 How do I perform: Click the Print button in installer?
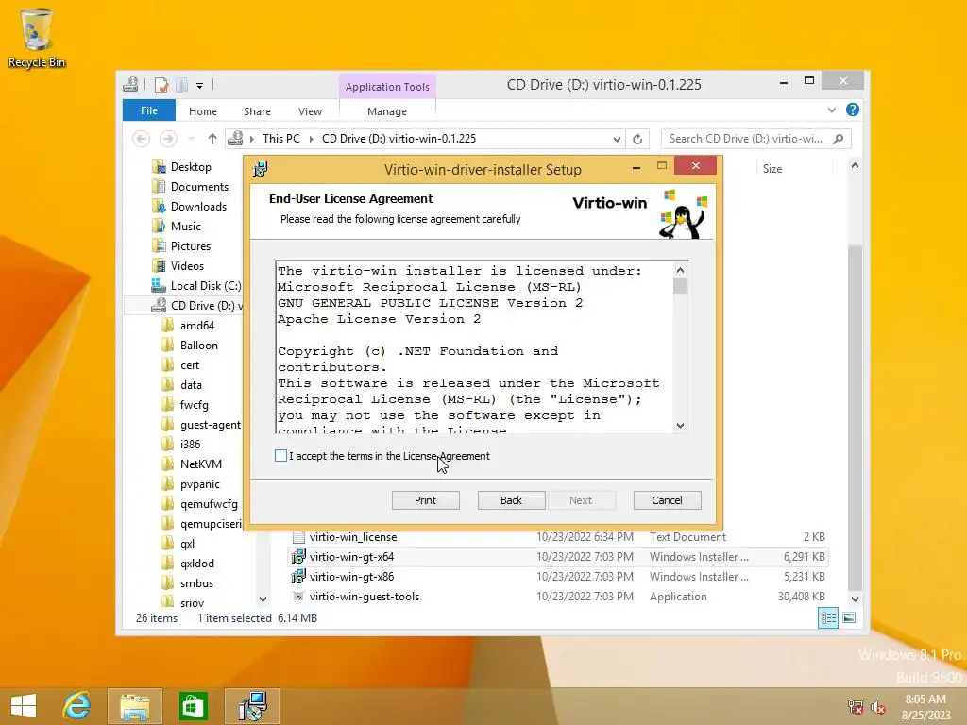coord(426,500)
